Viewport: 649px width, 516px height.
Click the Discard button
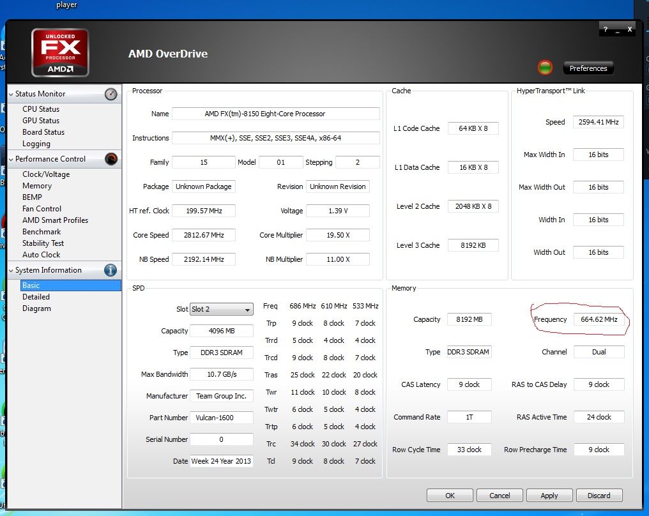tap(599, 496)
